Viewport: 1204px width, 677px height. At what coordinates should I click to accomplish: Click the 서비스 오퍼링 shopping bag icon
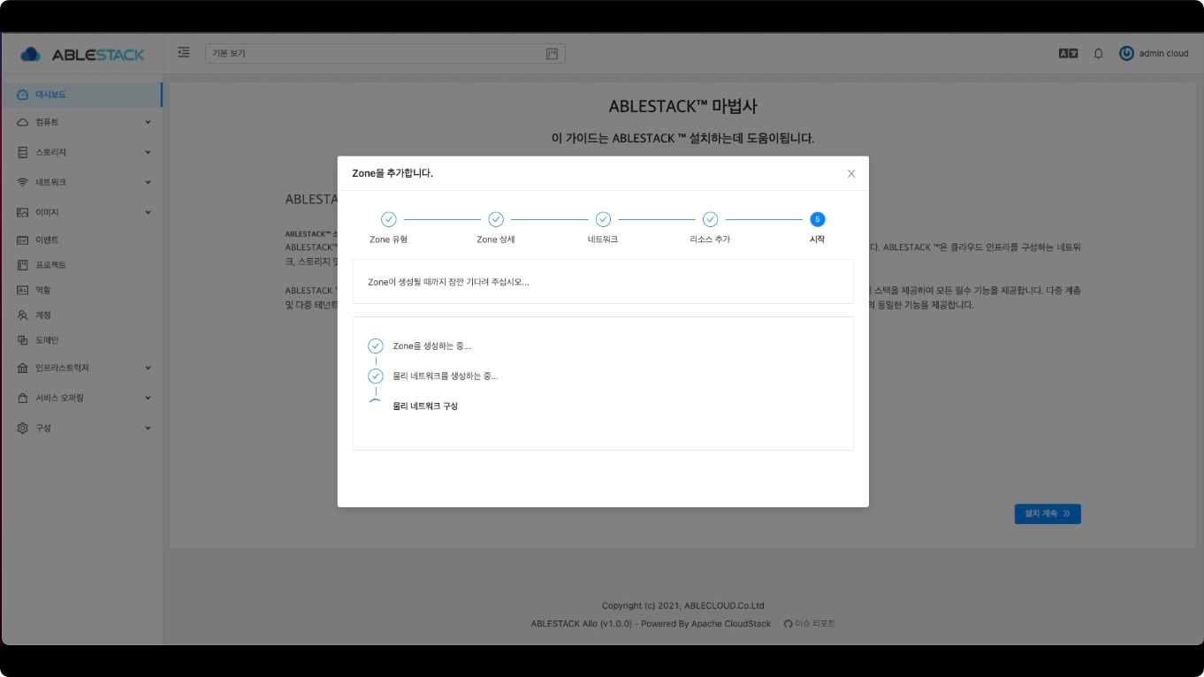coord(23,398)
